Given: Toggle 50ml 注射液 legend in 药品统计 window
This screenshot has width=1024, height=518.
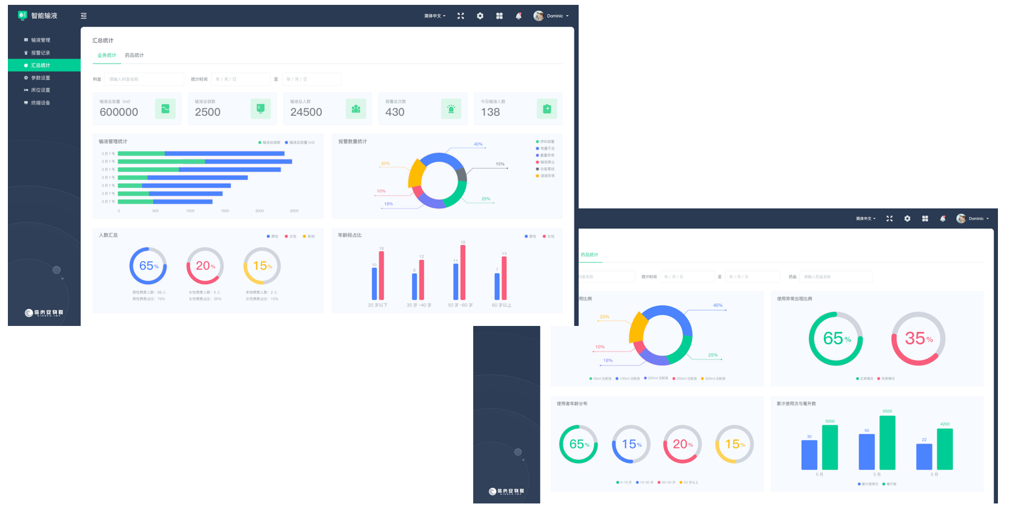Looking at the screenshot, I should [600, 379].
